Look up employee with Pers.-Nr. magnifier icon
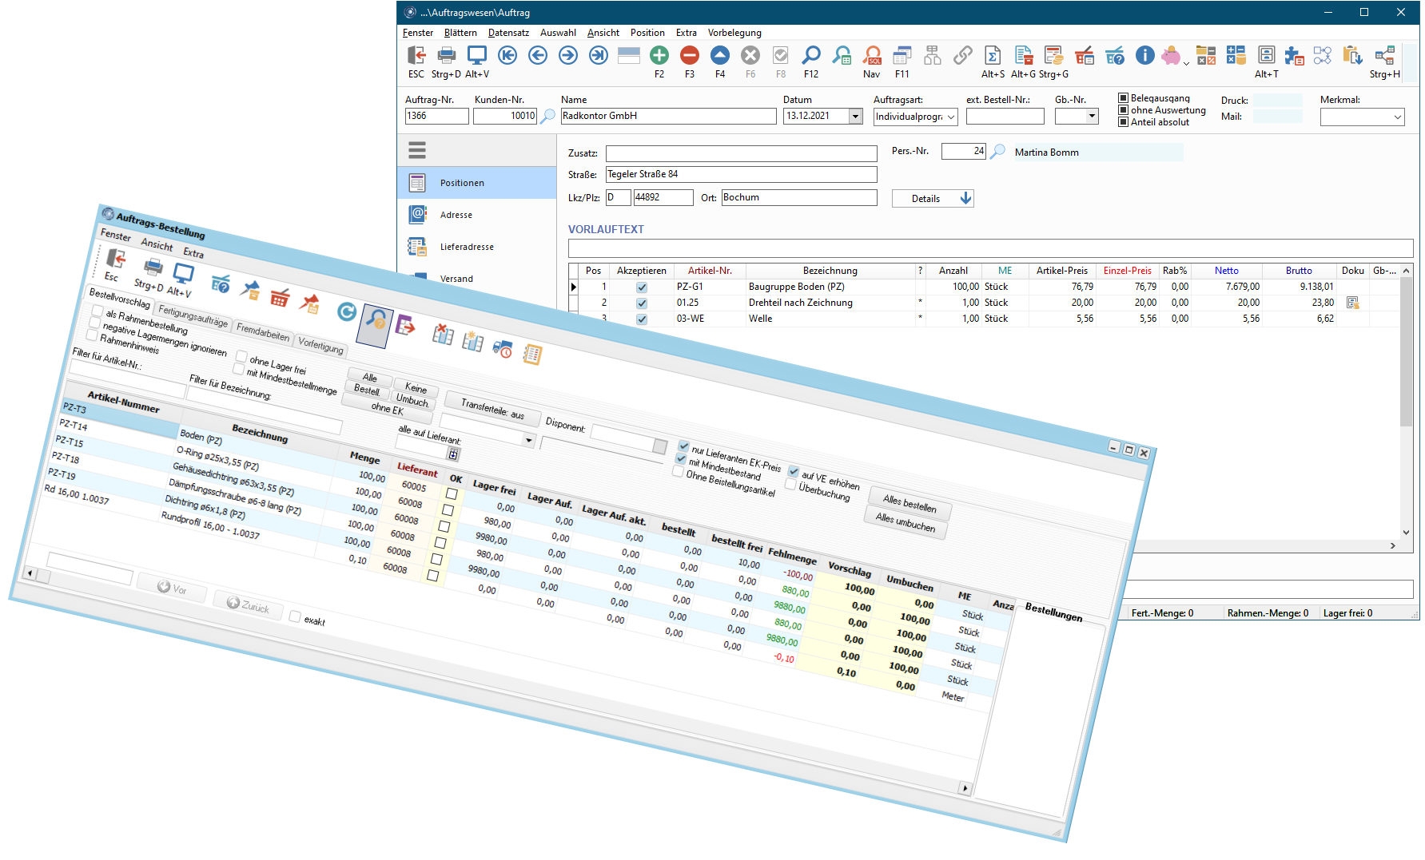This screenshot has width=1425, height=860. click(x=997, y=152)
